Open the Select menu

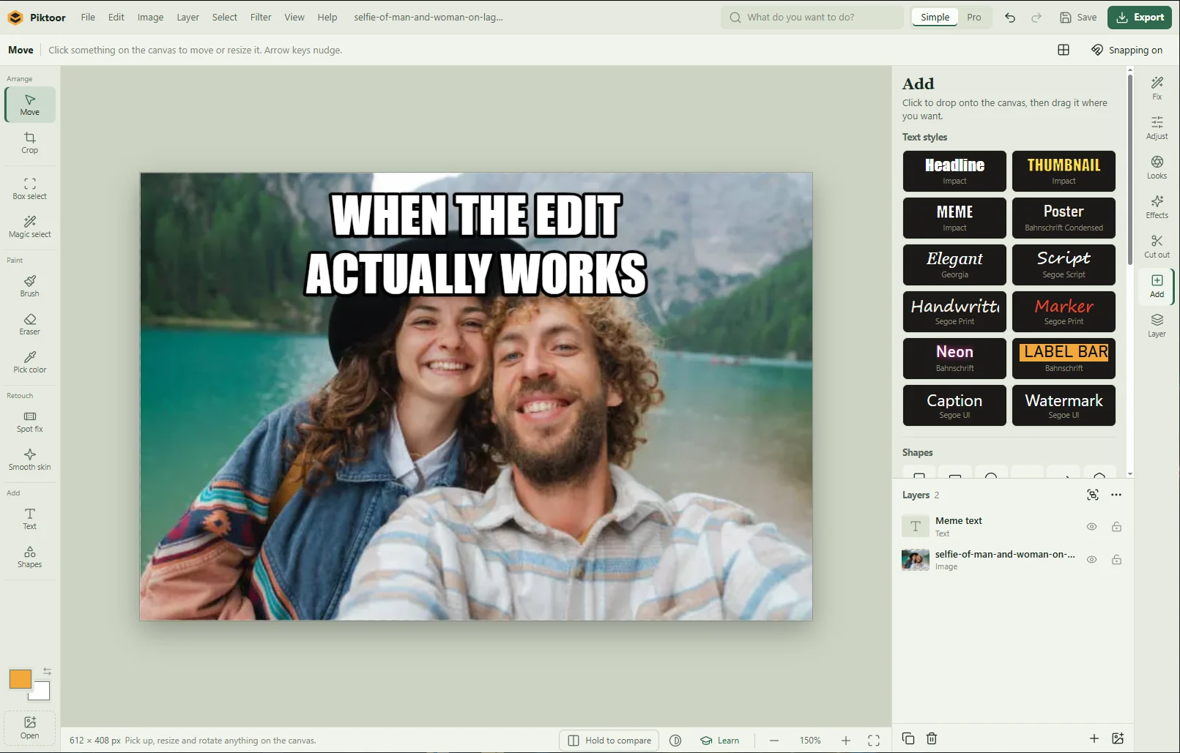coord(224,18)
